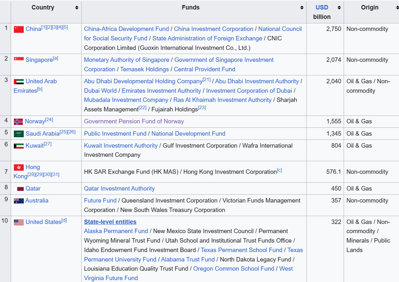Select the 576.1 USD billion value
This screenshot has height=282, width=399.
pyautogui.click(x=334, y=172)
